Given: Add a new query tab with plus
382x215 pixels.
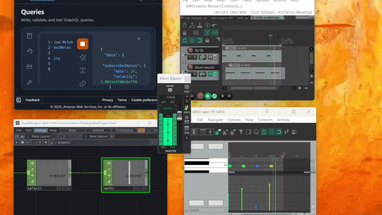Looking at the screenshot, I should [138, 39].
